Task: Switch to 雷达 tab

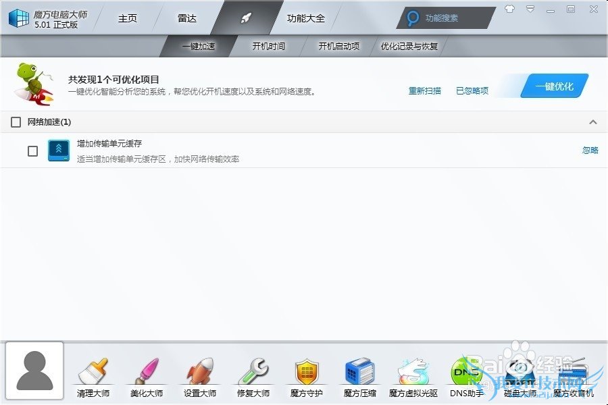Action: point(187,18)
